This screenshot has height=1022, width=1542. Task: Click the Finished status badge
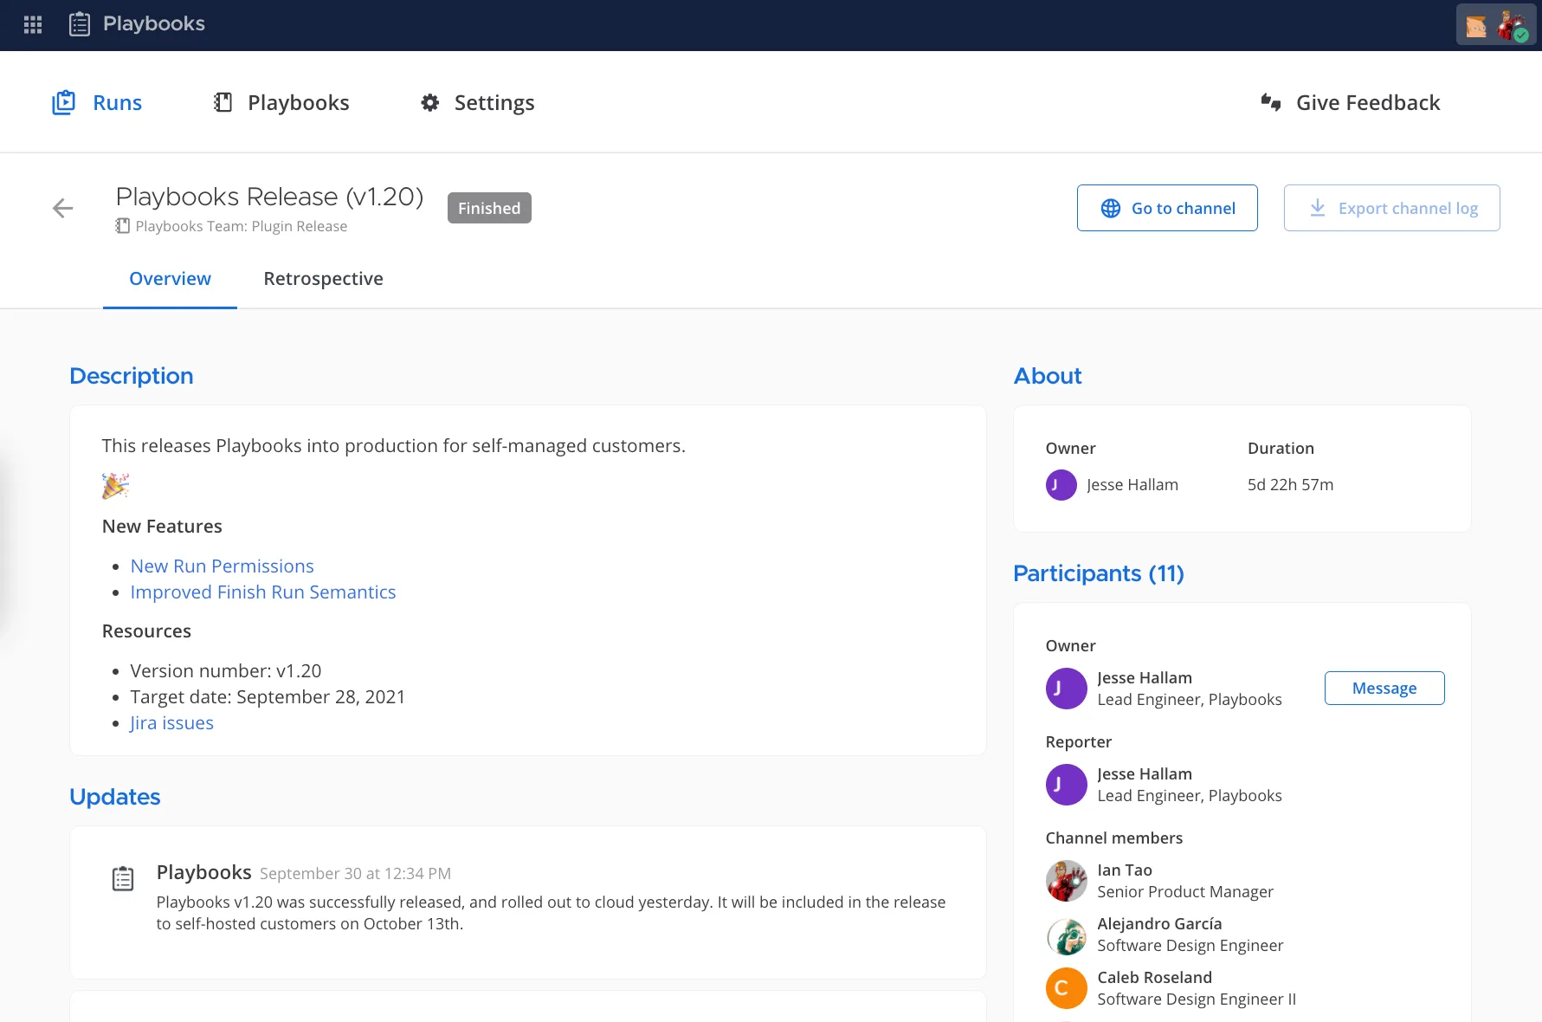[x=489, y=208]
